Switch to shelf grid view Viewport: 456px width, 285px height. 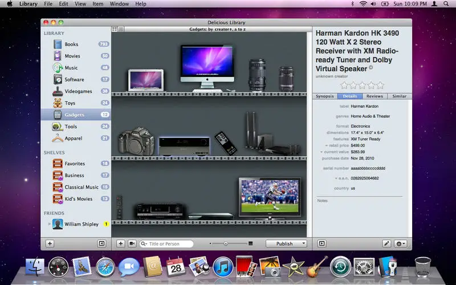115,29
